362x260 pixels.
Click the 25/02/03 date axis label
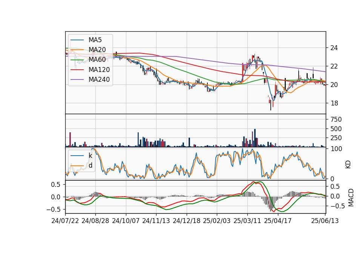pos(217,221)
